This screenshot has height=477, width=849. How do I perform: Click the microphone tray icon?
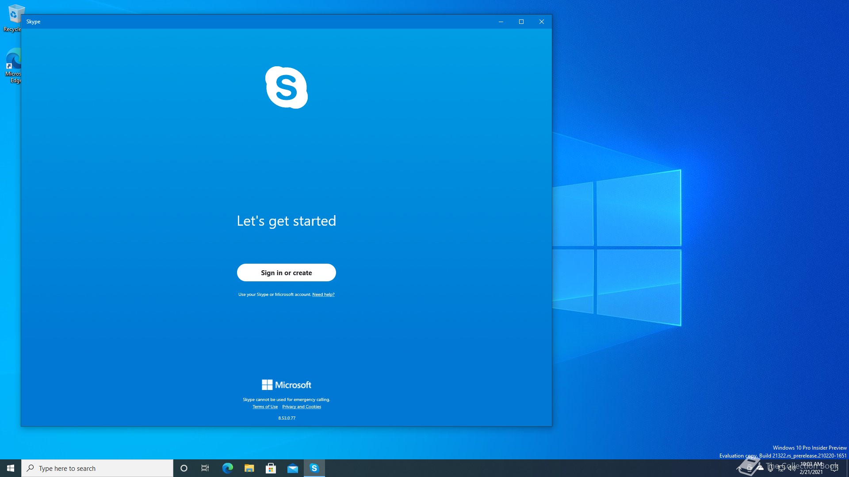coord(771,468)
